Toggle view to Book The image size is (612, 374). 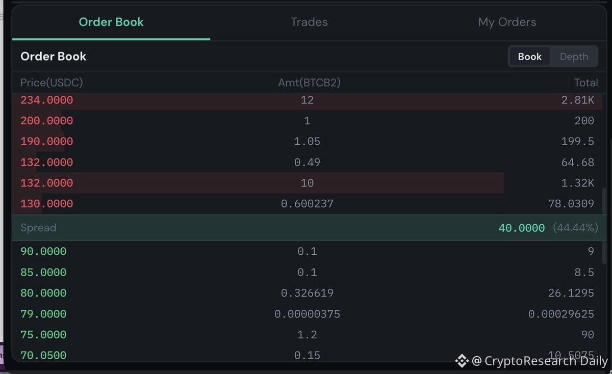pos(529,57)
